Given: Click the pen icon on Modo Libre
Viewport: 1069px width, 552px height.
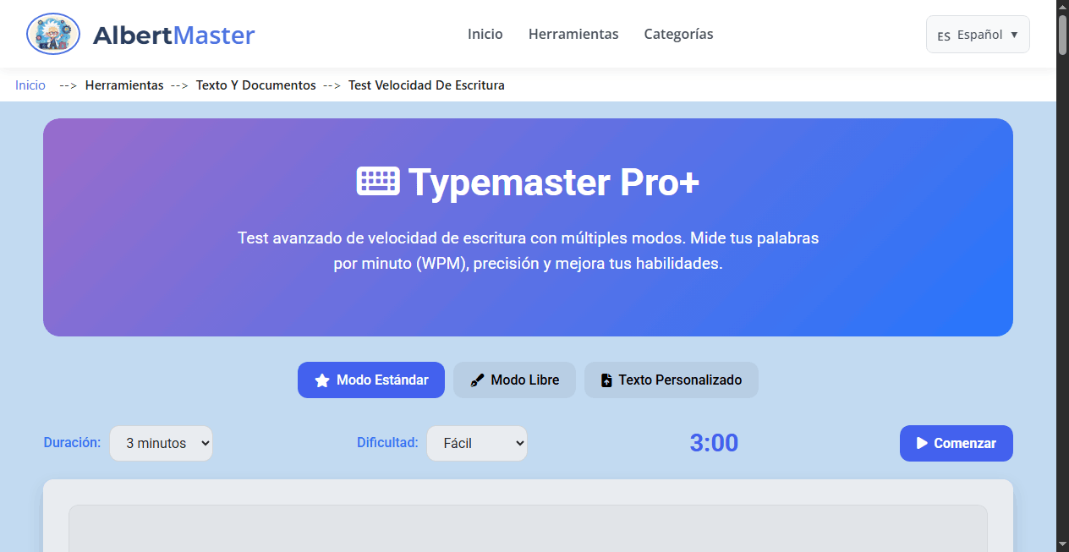Looking at the screenshot, I should [x=477, y=380].
